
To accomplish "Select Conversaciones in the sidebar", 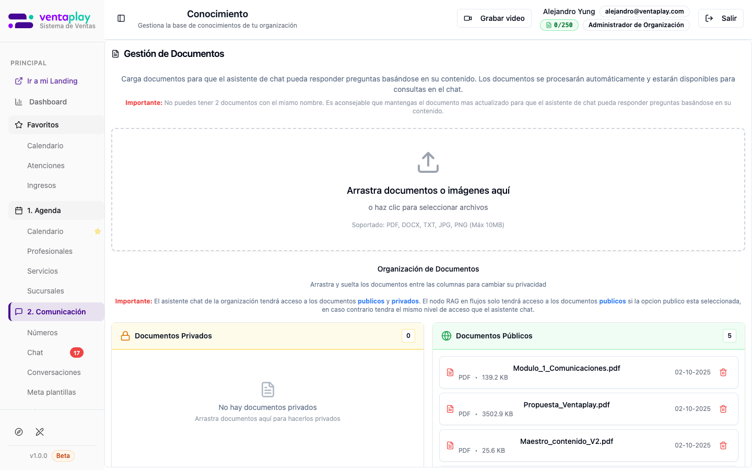I will (54, 372).
